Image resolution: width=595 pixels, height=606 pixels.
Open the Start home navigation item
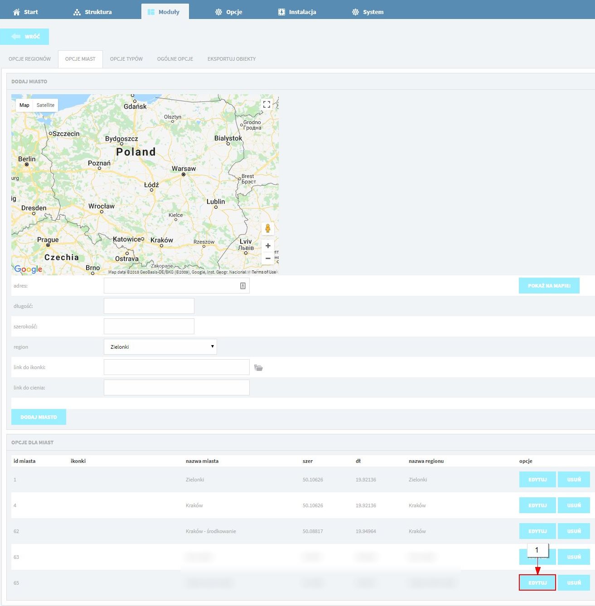pos(25,12)
